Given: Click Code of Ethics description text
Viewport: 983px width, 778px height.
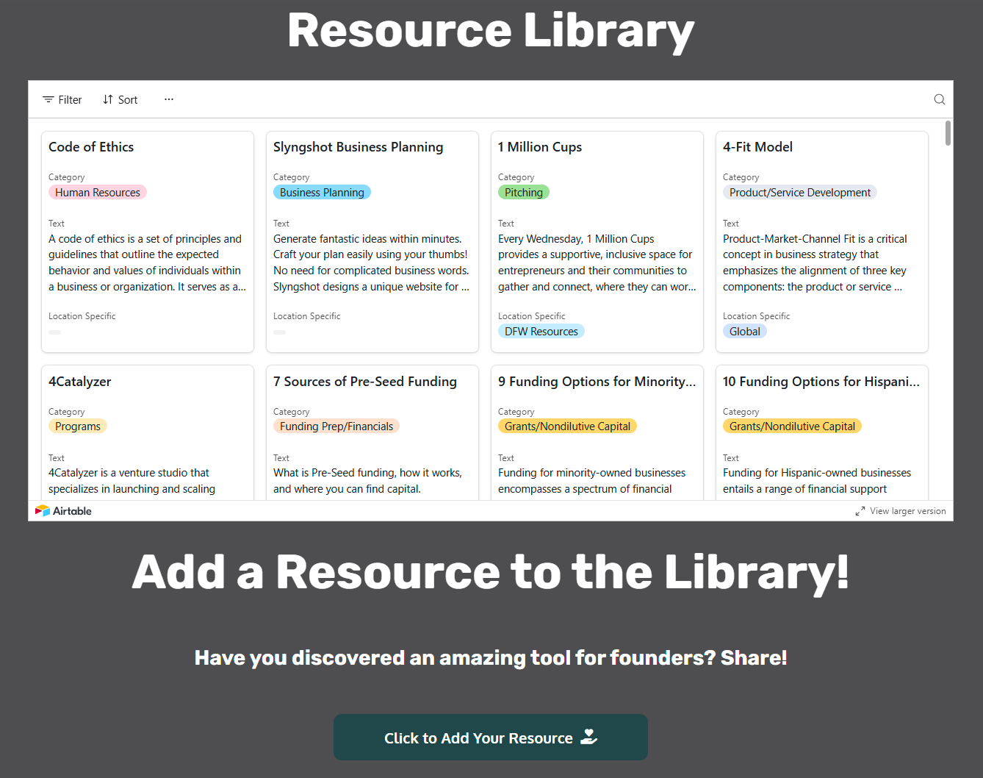Looking at the screenshot, I should 148,263.
